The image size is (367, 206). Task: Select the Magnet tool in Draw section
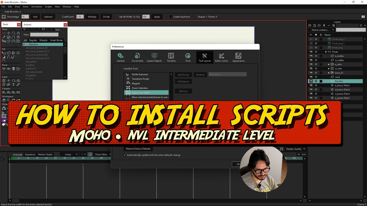click(18, 37)
